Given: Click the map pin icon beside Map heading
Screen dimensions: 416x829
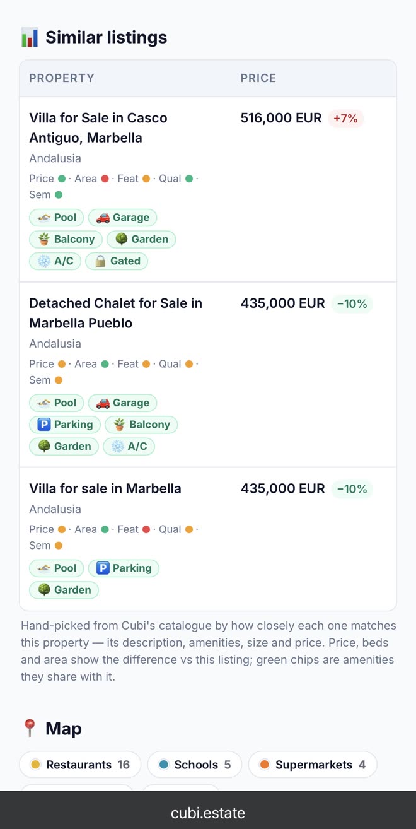Looking at the screenshot, I should [29, 729].
